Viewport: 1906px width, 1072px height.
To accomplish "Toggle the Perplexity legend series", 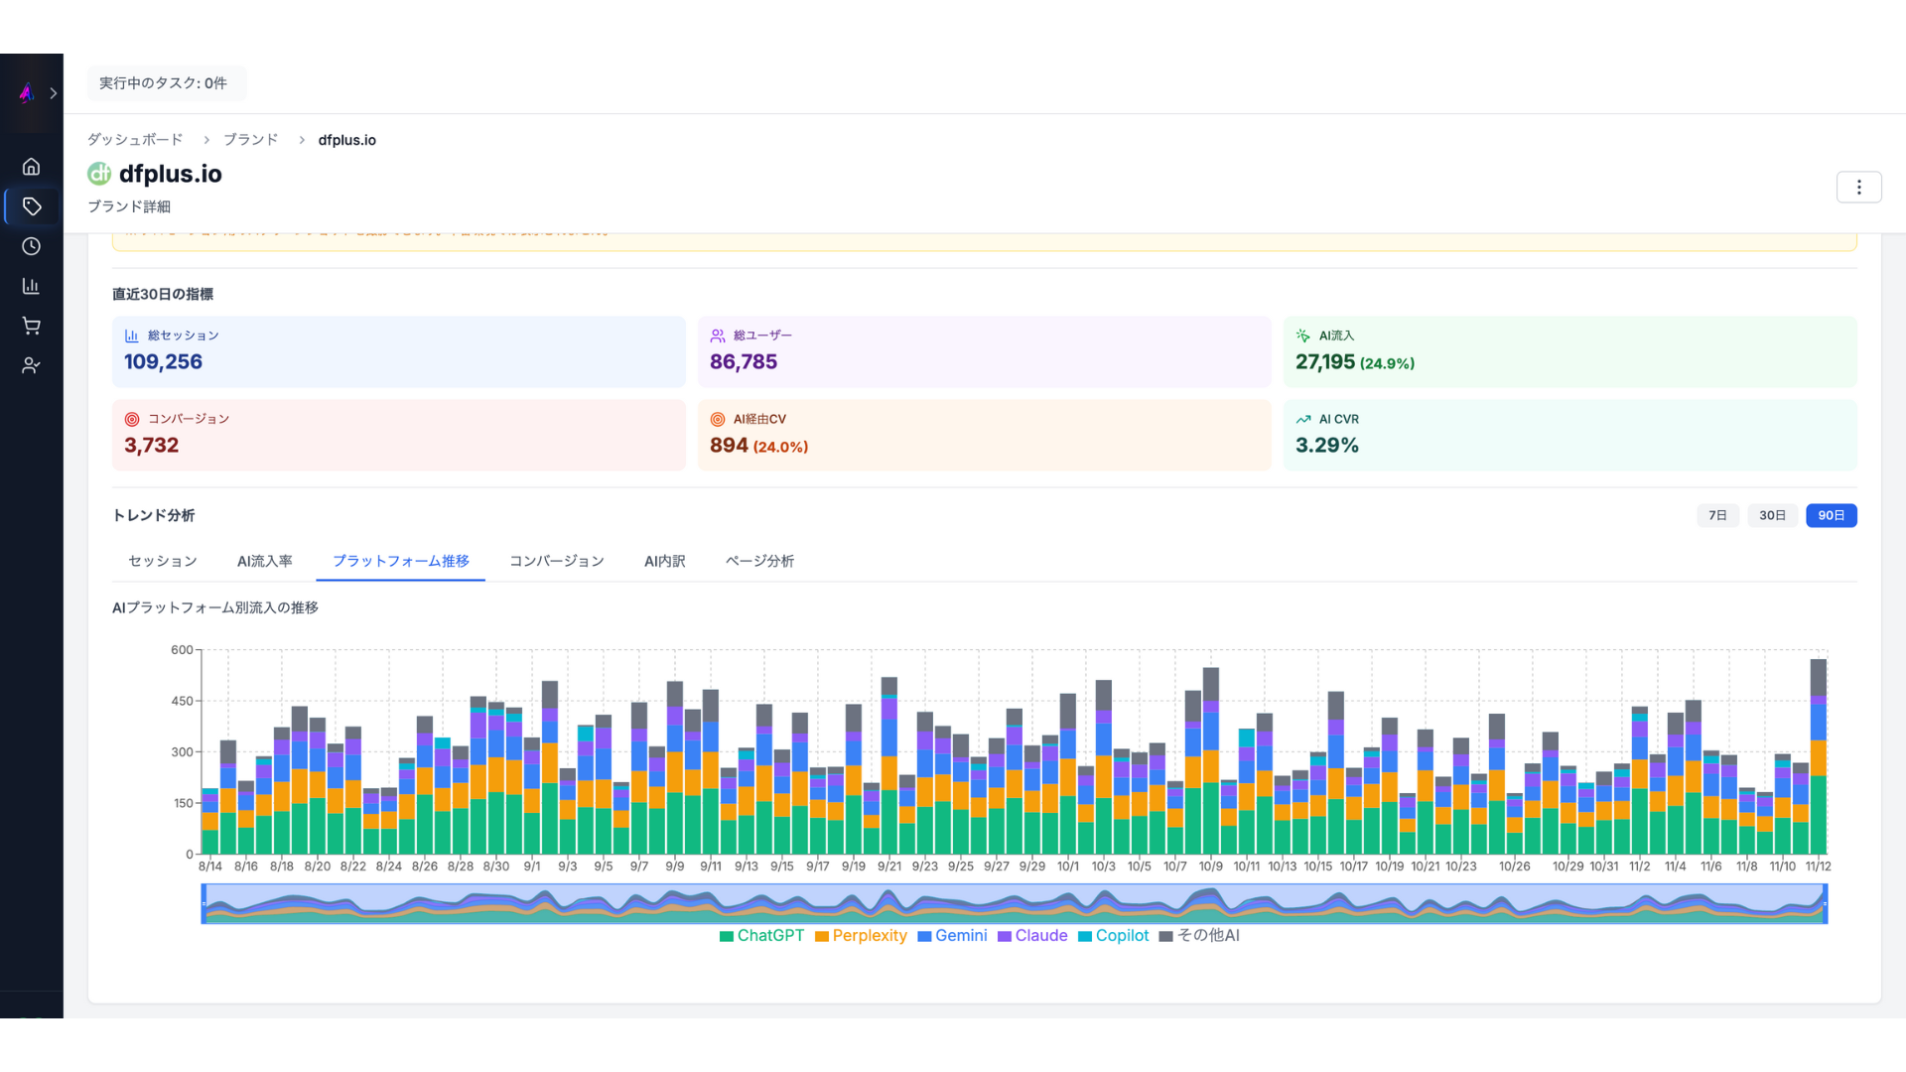I will [x=861, y=936].
